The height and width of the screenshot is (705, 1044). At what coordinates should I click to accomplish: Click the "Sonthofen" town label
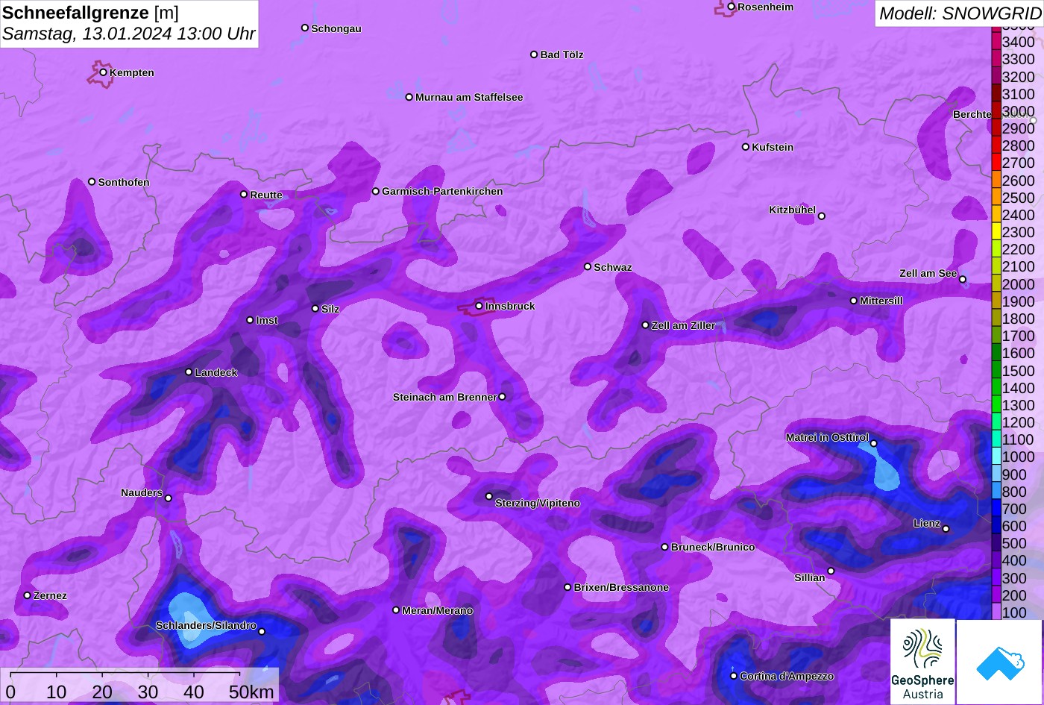point(124,182)
